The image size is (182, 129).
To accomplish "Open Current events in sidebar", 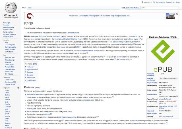I will [8, 29].
